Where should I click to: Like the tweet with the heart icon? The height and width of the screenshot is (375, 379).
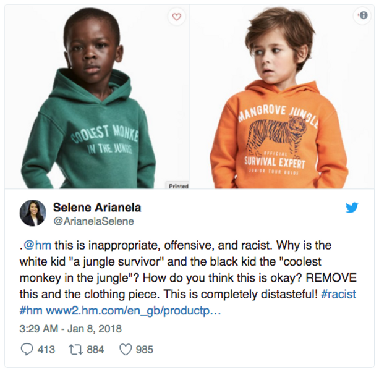(126, 350)
